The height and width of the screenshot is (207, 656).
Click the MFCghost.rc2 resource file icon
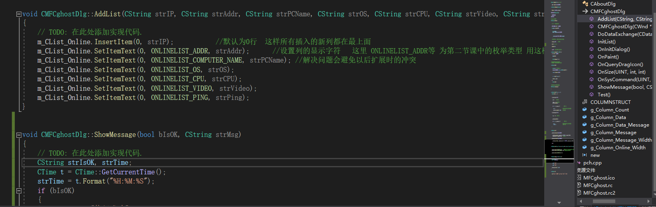click(579, 193)
